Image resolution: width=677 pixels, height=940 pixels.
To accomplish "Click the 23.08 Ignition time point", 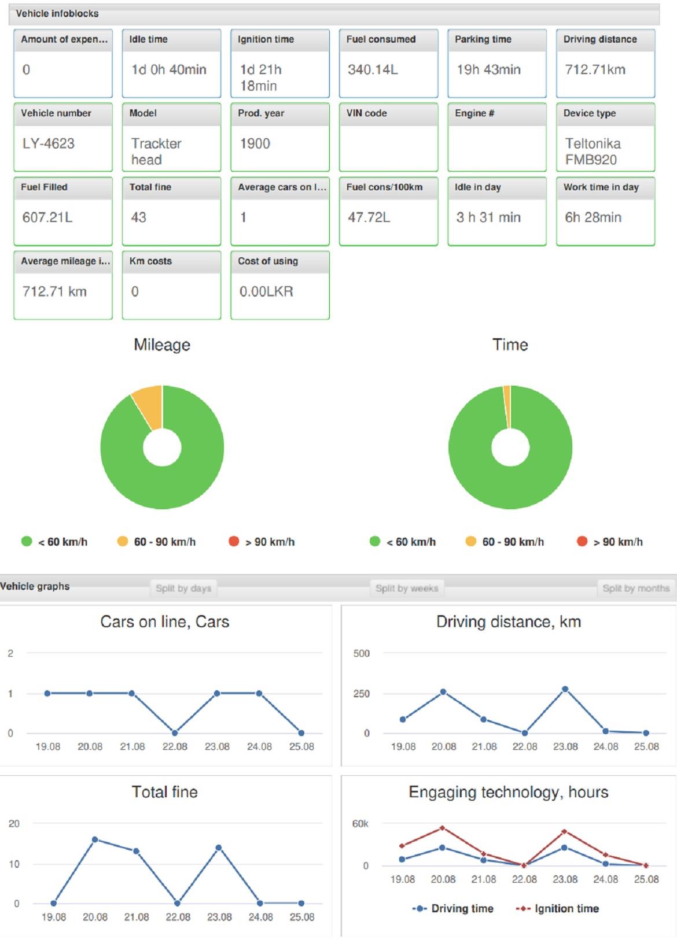I will (565, 831).
